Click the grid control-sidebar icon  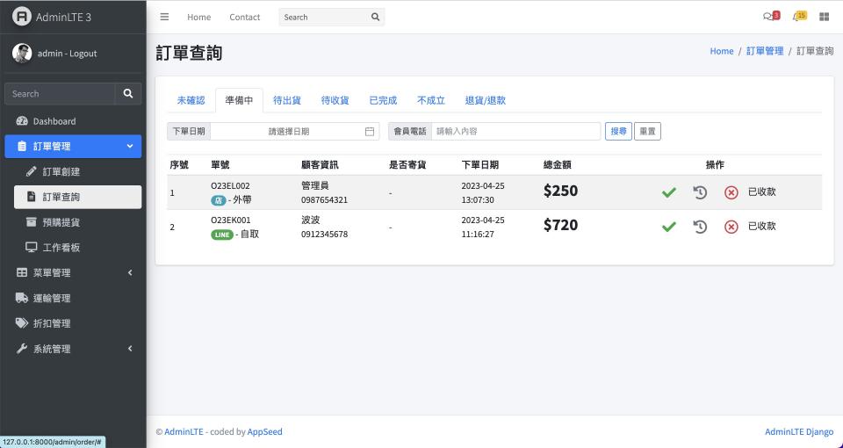pos(824,17)
